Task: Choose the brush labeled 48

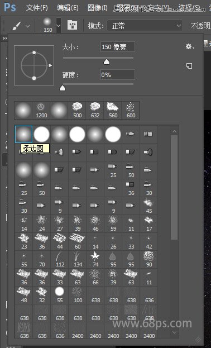Action: tap(24, 295)
